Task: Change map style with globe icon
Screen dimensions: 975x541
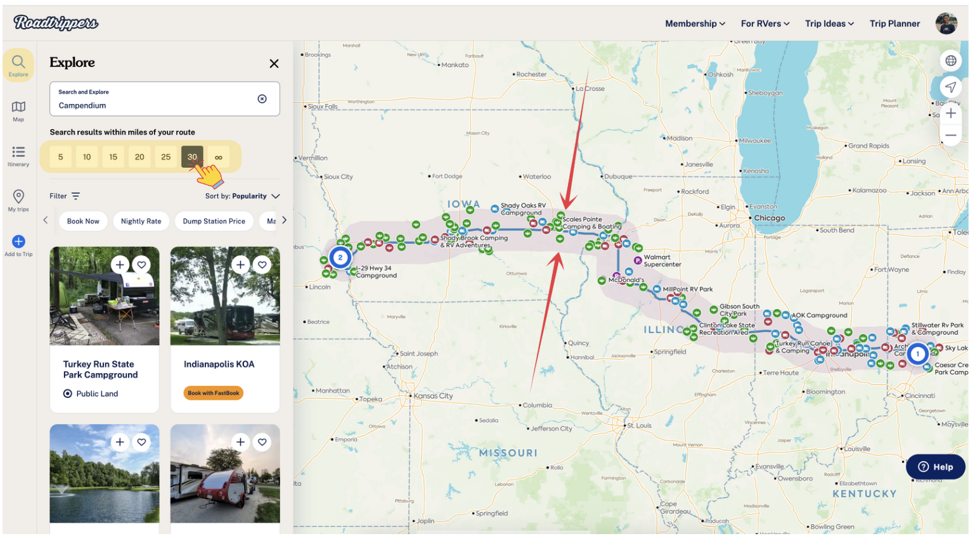Action: click(950, 61)
